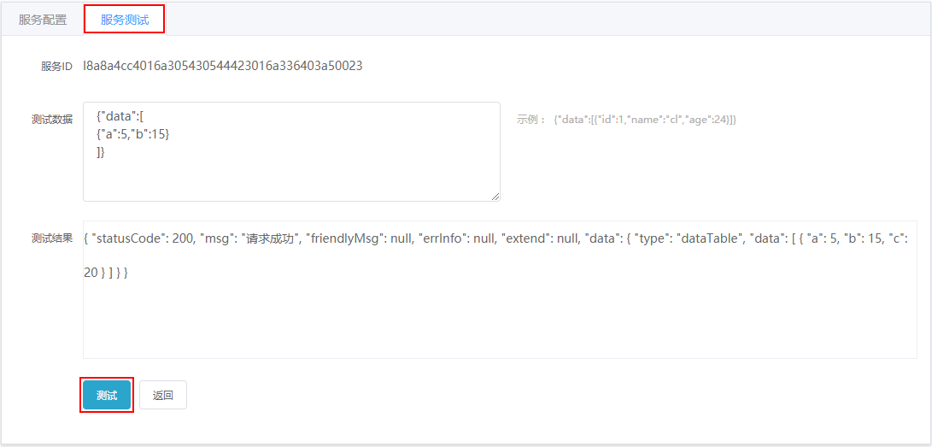Run the service with the blue 测试 button
This screenshot has width=932, height=447.
click(x=107, y=395)
